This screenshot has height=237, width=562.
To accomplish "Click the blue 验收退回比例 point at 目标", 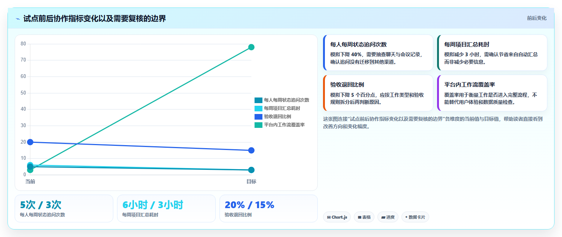I will pos(251,150).
